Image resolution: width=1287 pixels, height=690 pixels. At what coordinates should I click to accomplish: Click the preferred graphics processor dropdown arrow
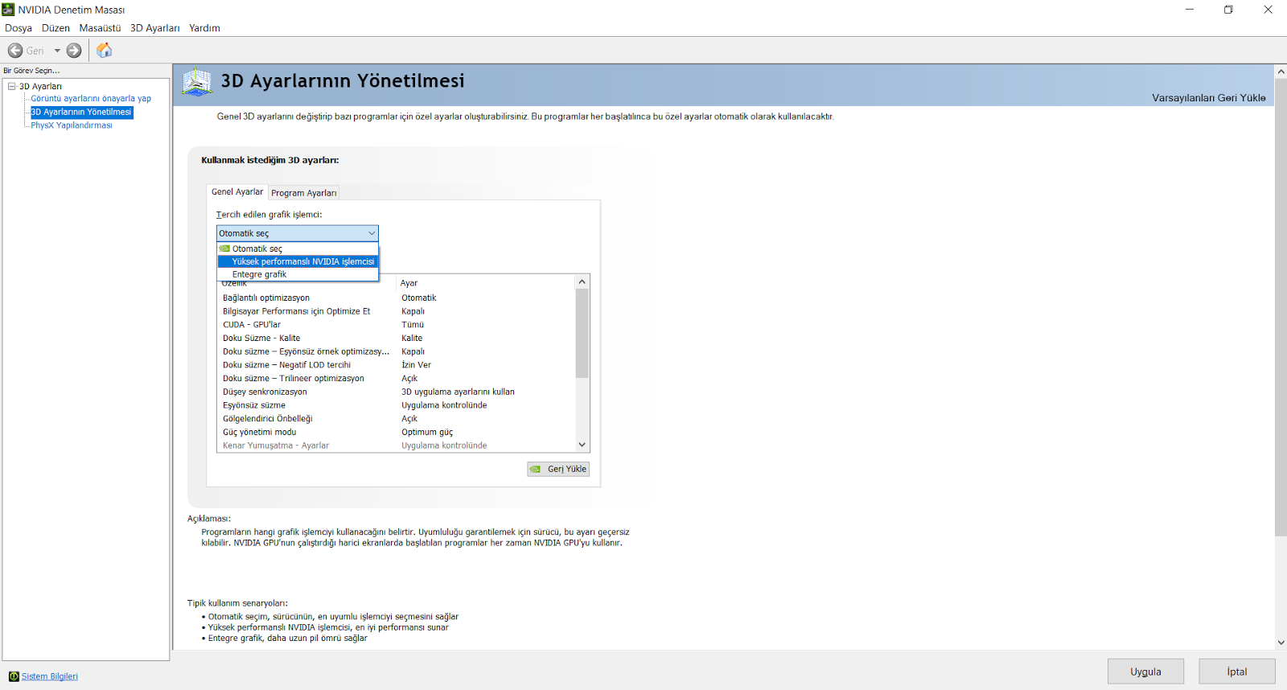click(372, 233)
